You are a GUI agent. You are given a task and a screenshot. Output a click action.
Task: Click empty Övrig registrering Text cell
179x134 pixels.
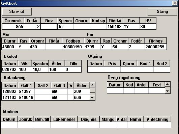(x=157, y=91)
